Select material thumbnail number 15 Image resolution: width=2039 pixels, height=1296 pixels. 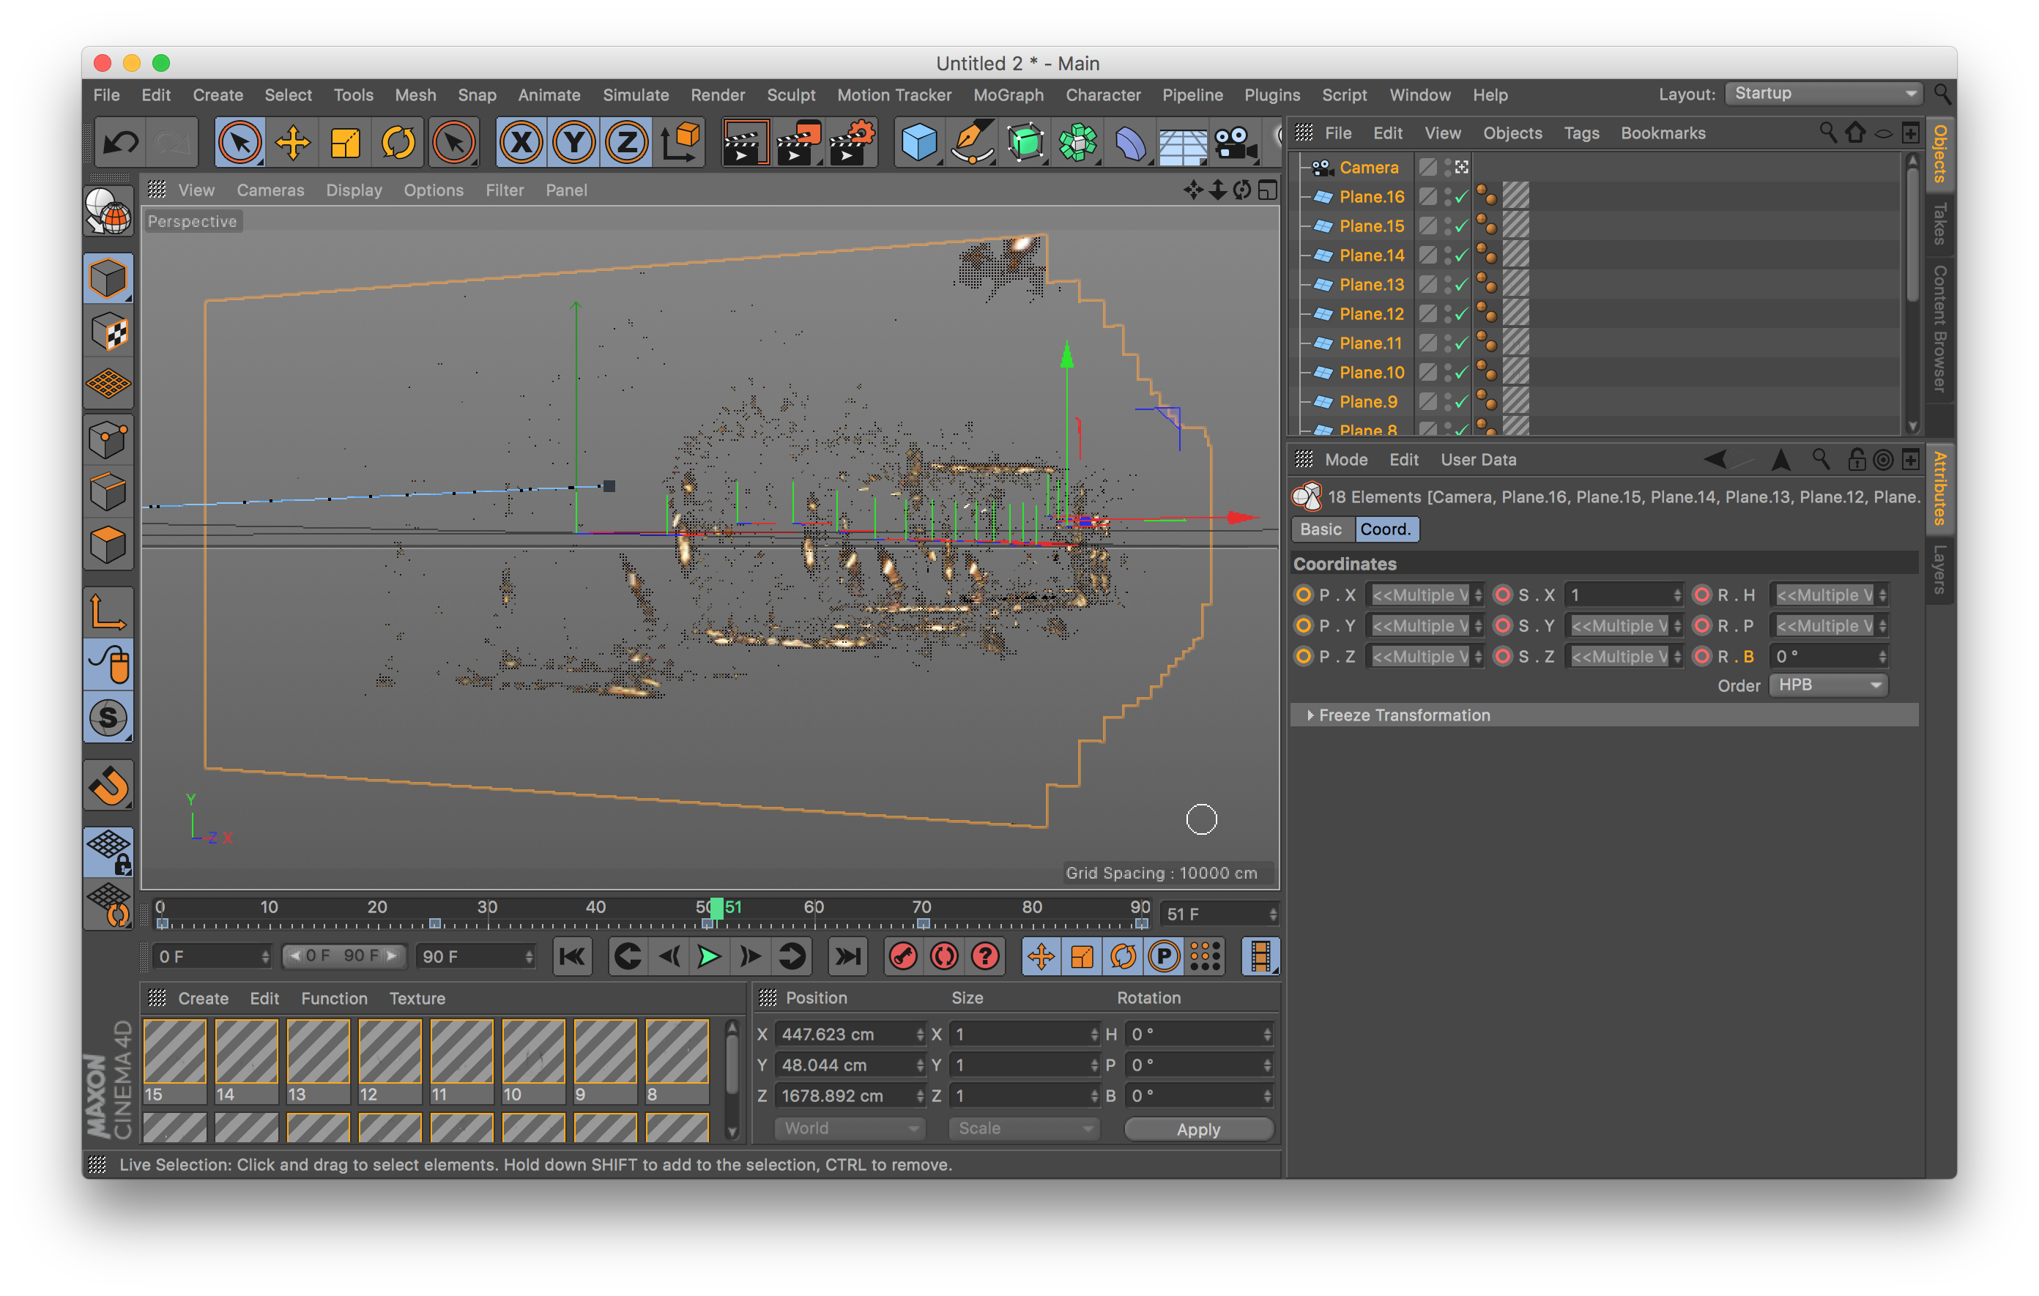click(x=174, y=1052)
